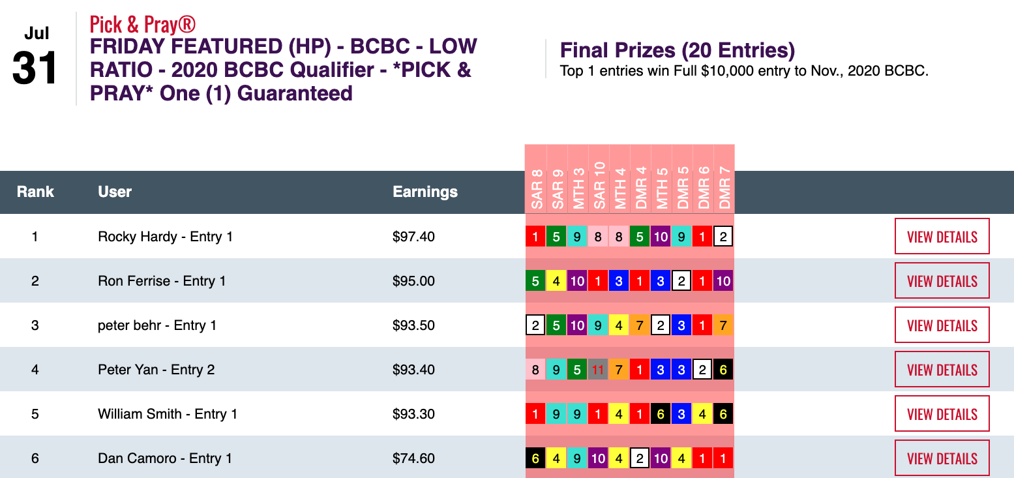1014x478 pixels.
Task: Click Rocky Hardy's green 5 pick under SAR 9
Action: point(556,237)
